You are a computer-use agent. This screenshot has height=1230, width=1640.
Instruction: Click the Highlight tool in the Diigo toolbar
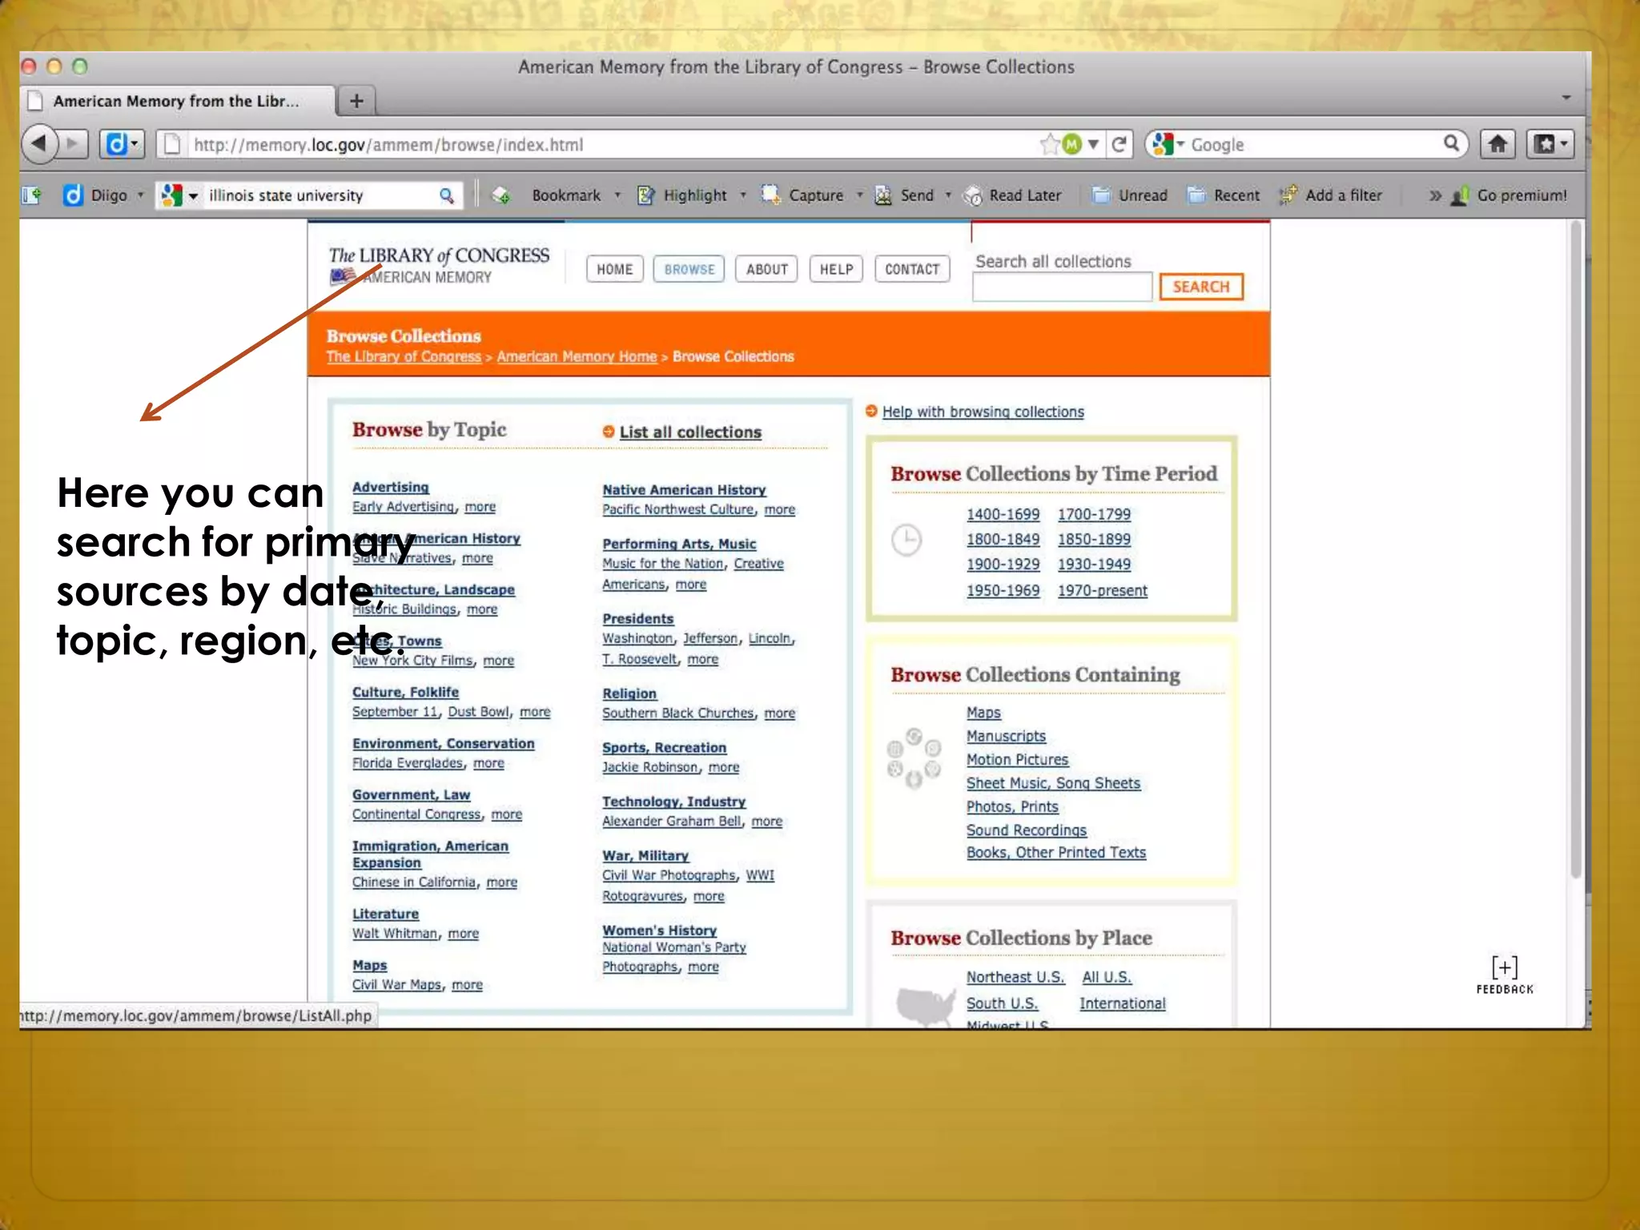(682, 195)
